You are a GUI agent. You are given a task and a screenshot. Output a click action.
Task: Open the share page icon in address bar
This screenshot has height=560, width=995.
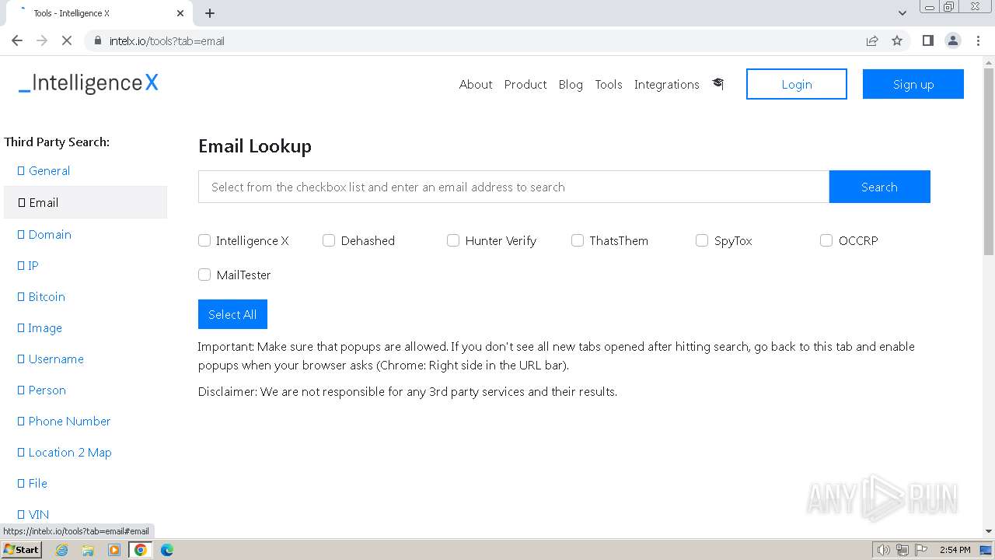coord(872,40)
